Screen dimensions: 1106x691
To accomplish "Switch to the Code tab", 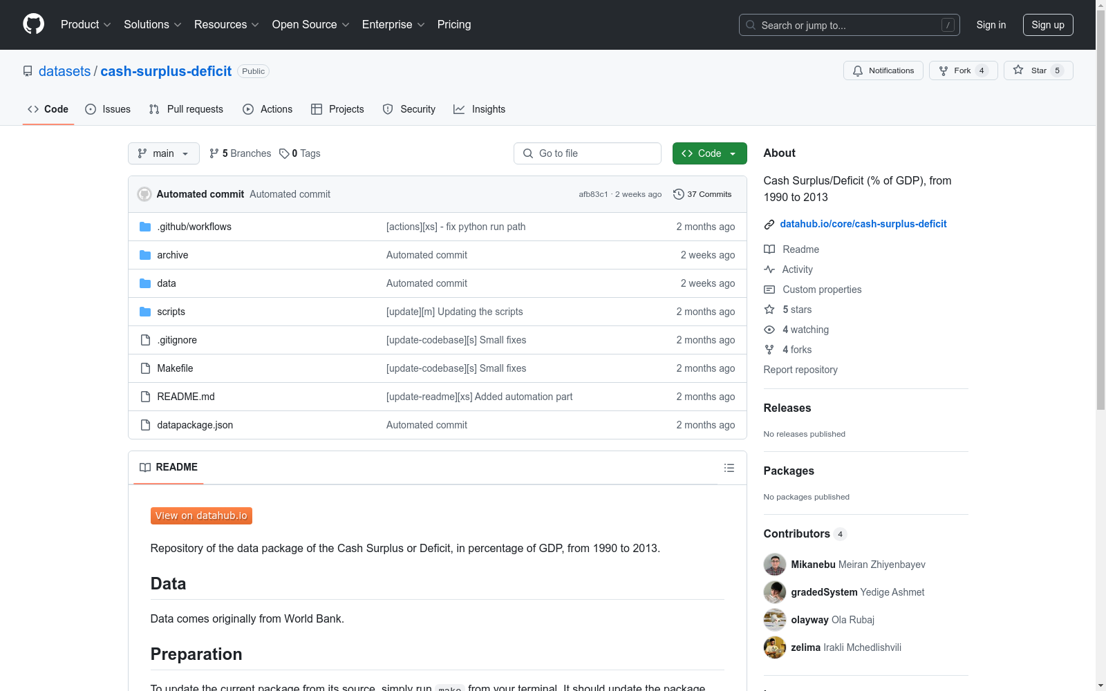I will pos(48,109).
